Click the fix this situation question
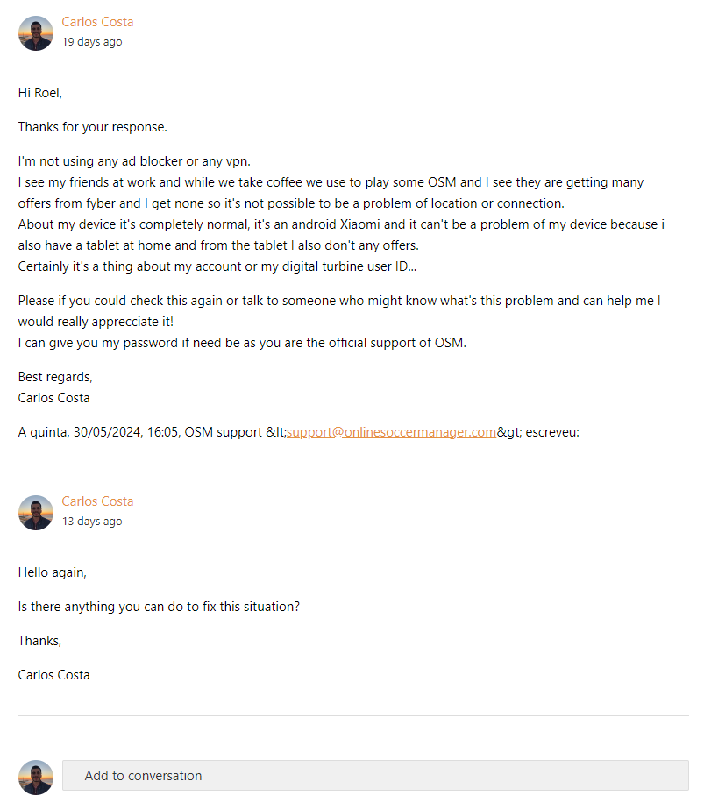The width and height of the screenshot is (704, 810). pos(159,607)
